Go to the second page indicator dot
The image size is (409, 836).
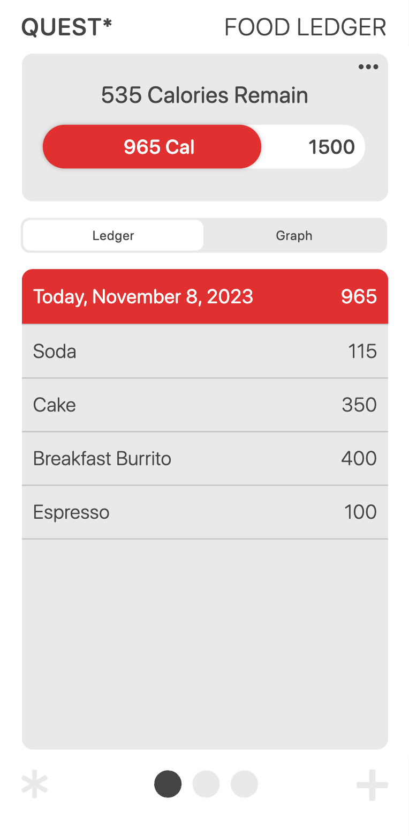206,784
